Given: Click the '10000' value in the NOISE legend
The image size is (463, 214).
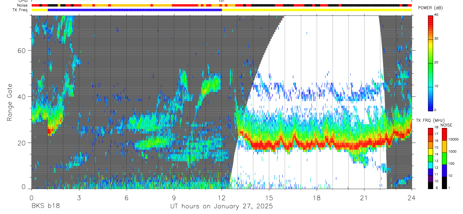Looking at the screenshot, I should pyautogui.click(x=453, y=139).
